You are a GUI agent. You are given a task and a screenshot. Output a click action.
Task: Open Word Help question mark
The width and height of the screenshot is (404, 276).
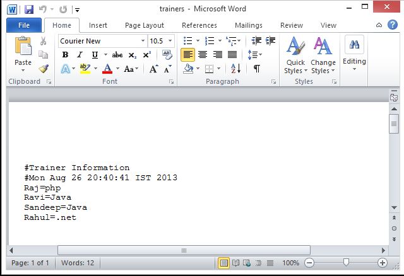[x=392, y=25]
